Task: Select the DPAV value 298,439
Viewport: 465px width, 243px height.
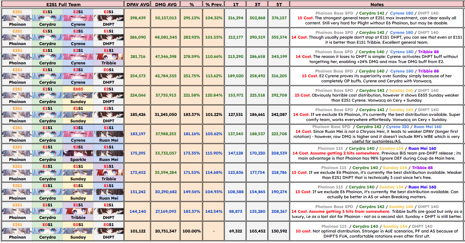Action: [138, 18]
